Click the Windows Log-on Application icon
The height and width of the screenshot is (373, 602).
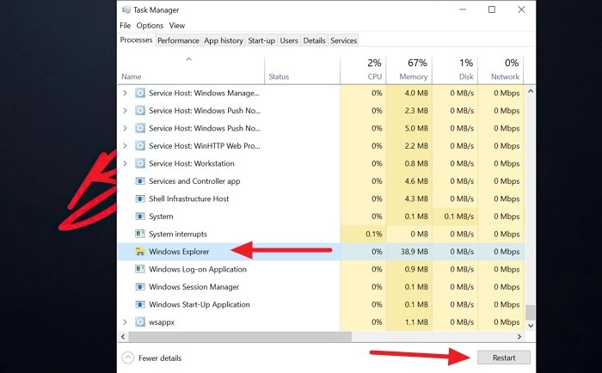(x=140, y=269)
